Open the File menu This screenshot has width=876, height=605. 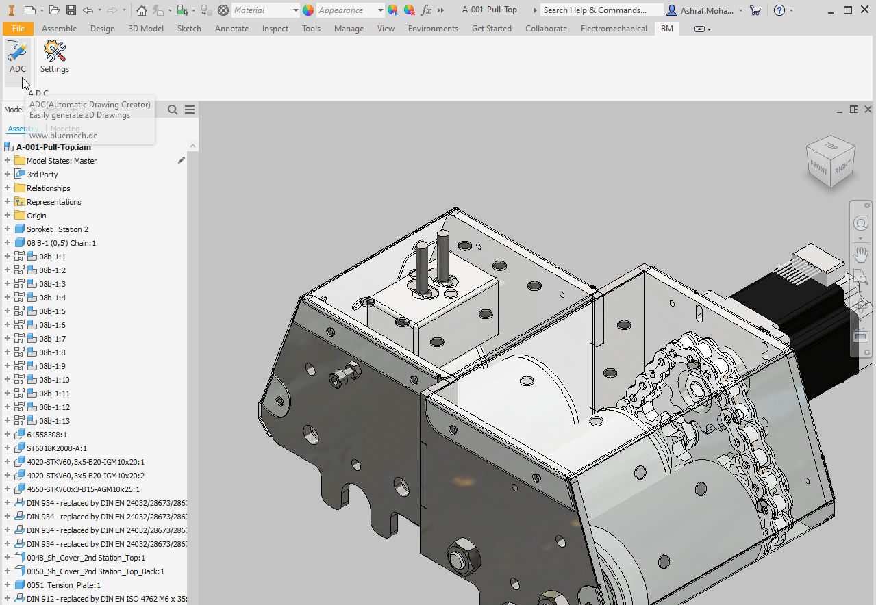18,29
